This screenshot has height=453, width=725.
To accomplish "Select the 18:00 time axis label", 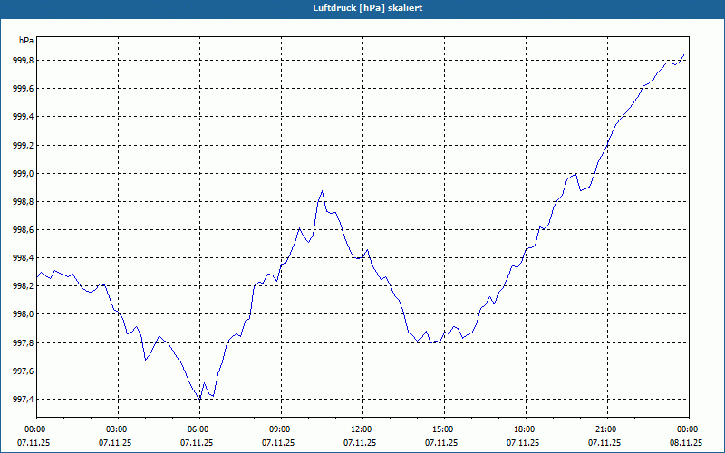I will point(524,429).
